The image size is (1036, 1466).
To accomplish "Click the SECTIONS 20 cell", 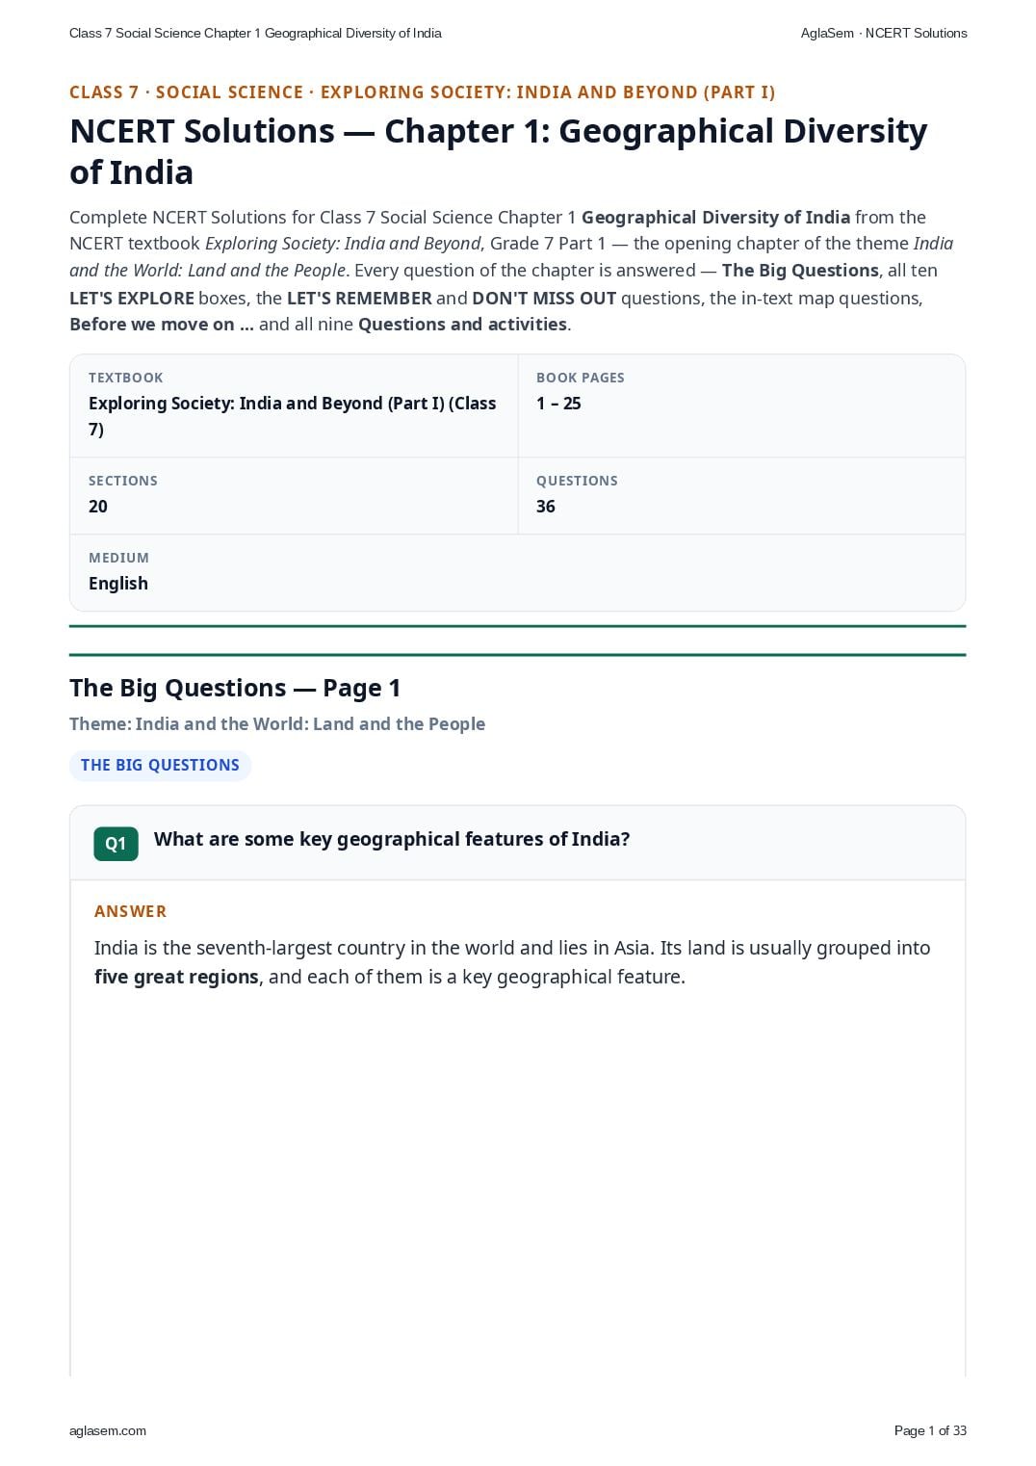I will pos(294,495).
